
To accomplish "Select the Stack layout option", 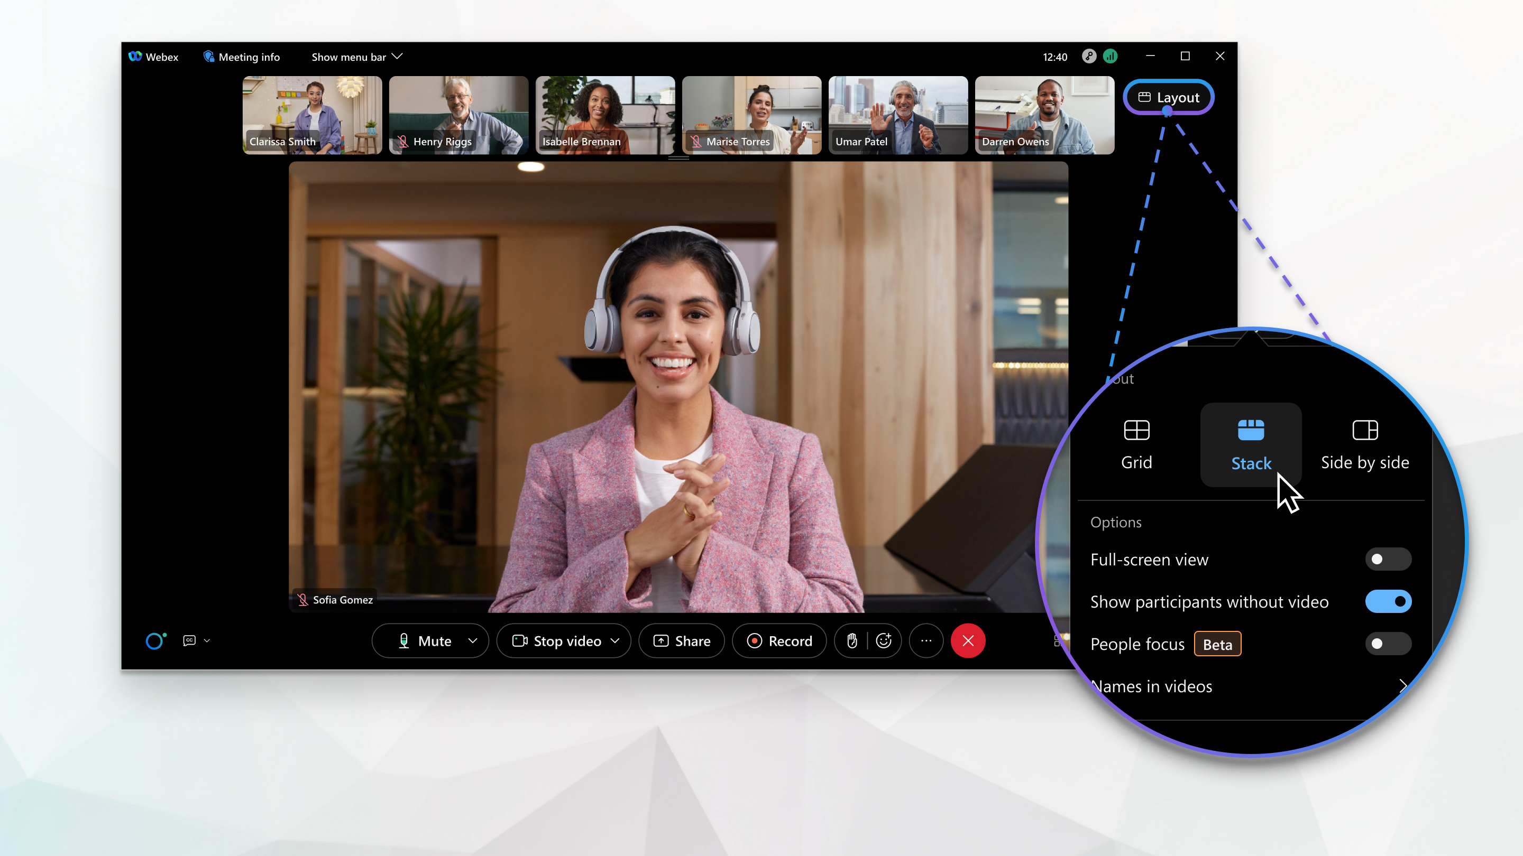I will coord(1251,443).
